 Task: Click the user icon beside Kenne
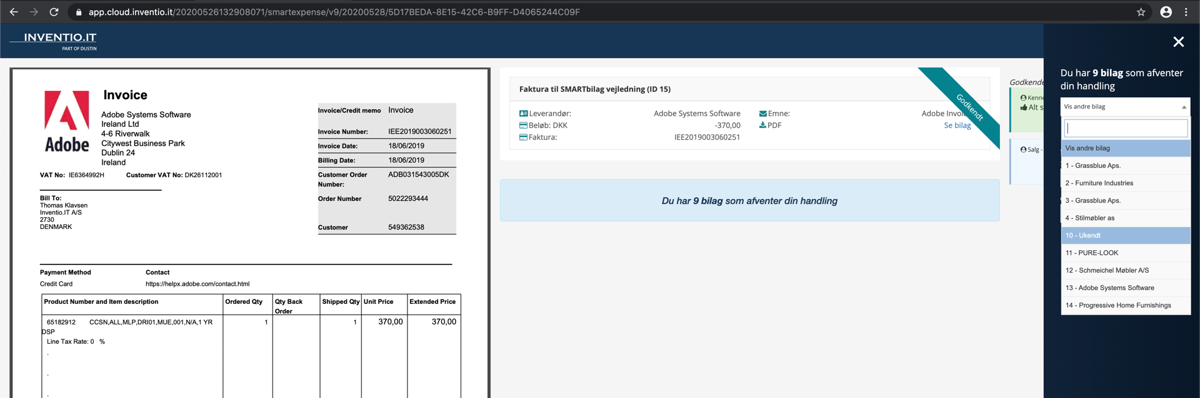pos(1023,98)
